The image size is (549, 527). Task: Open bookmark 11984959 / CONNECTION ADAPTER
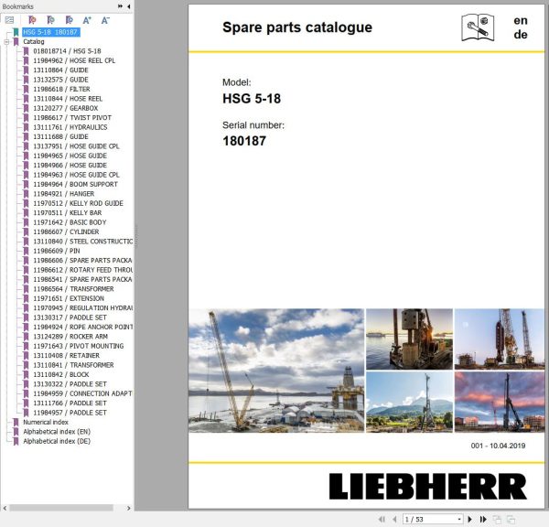(x=83, y=393)
